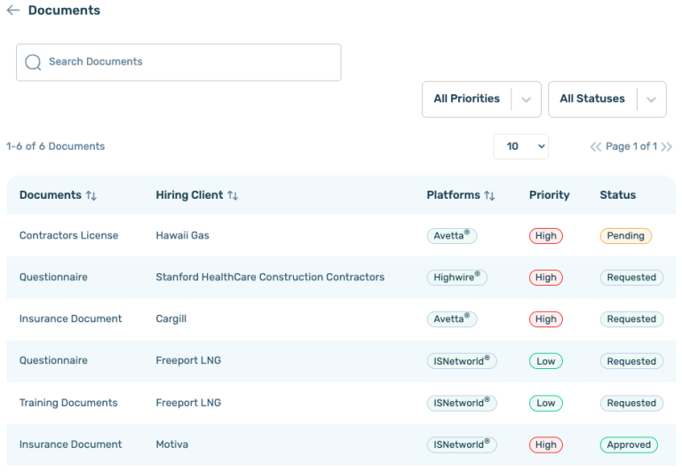682x472 pixels.
Task: Click the Priority column header
Action: point(549,195)
